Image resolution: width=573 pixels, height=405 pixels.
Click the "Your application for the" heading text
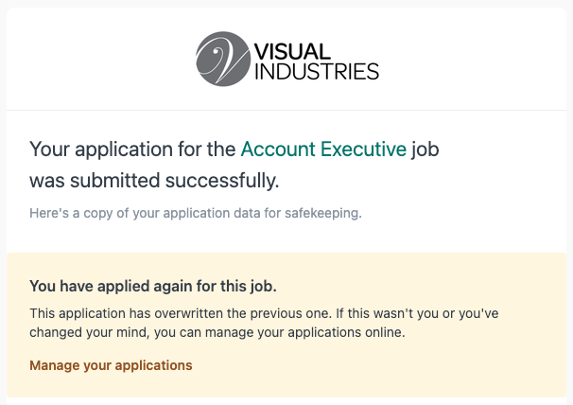pos(132,149)
